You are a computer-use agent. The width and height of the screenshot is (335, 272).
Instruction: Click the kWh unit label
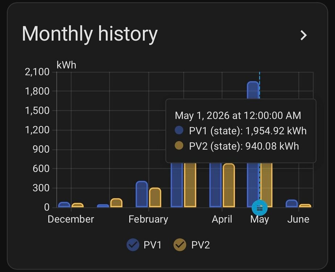click(x=66, y=65)
